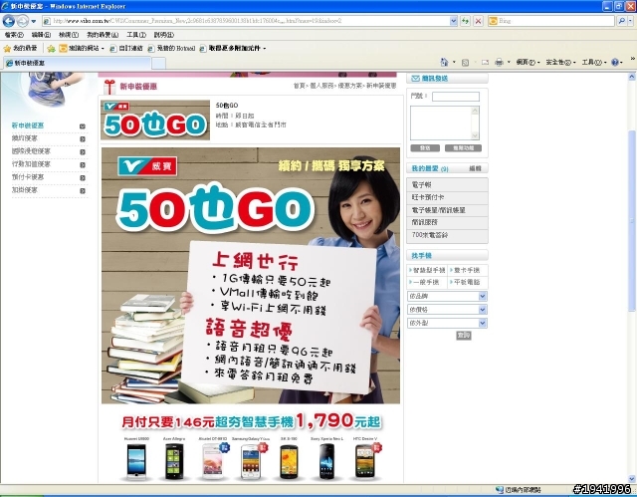637x497 pixels.
Task: Click the 進階功能 button
Action: coord(463,148)
